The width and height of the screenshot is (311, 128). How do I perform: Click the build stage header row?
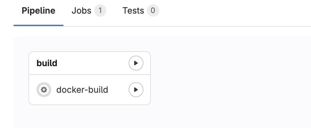click(x=90, y=63)
